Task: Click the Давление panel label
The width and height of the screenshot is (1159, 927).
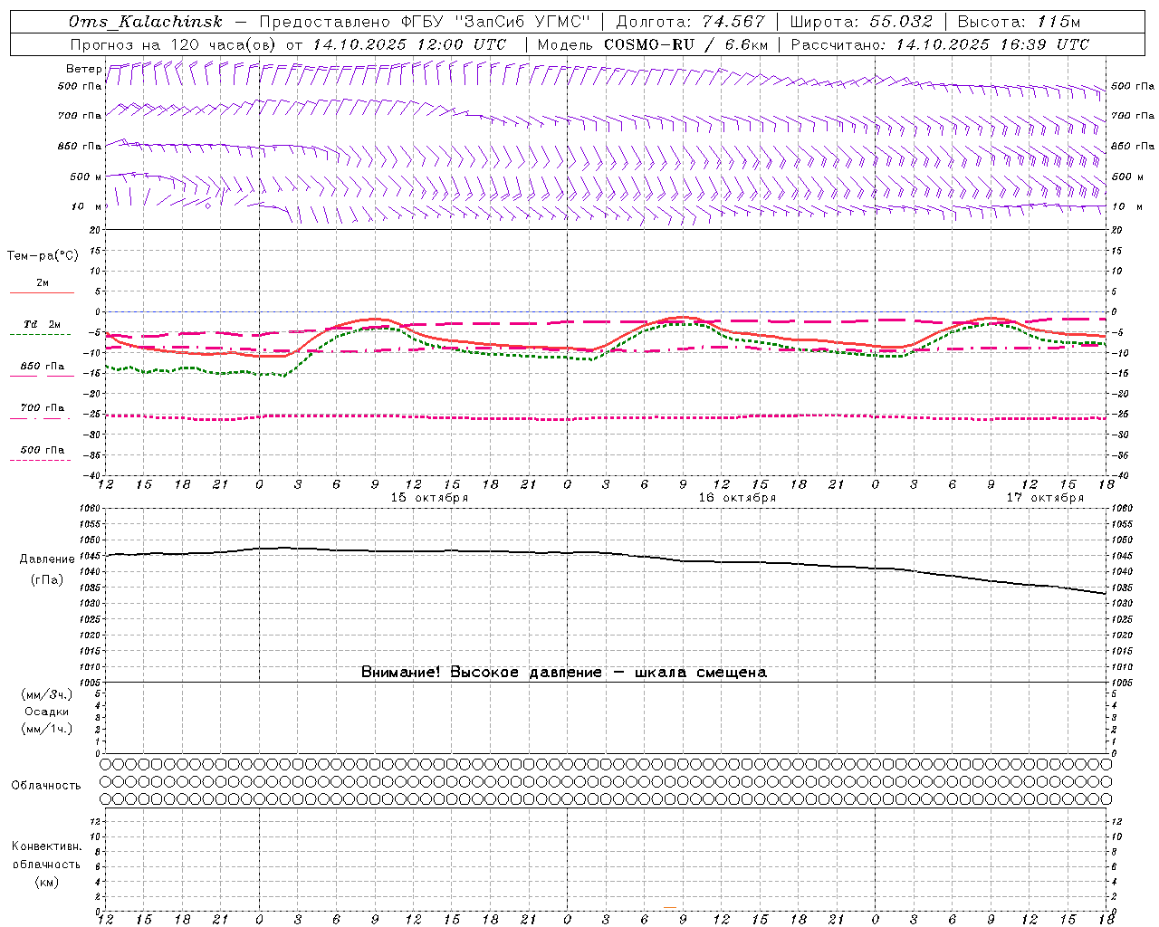Action: click(x=47, y=559)
